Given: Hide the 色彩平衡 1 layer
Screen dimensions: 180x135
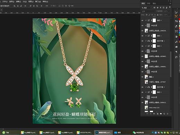Looking at the screenshot, I should click(142, 41).
